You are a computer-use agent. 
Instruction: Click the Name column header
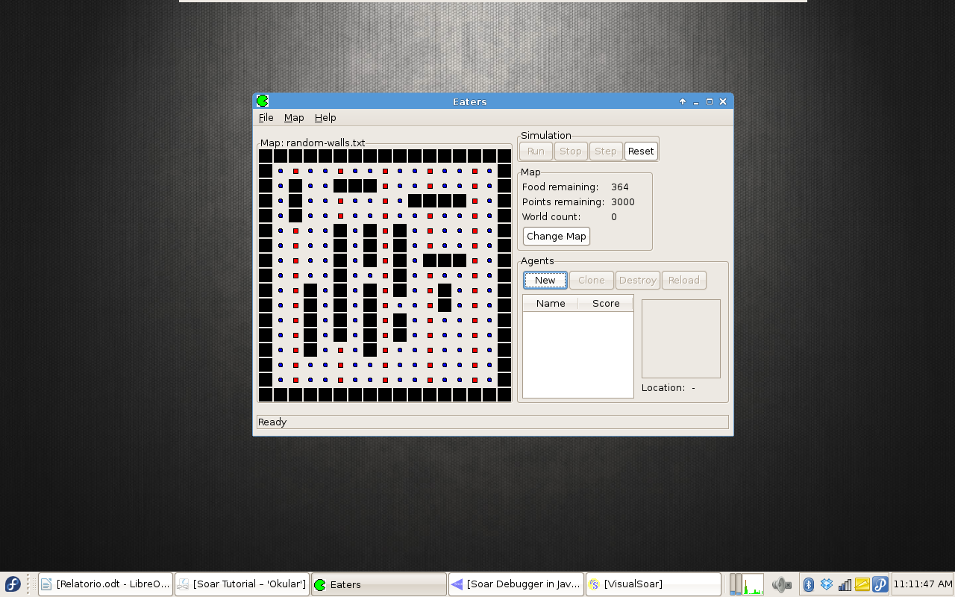pyautogui.click(x=551, y=303)
